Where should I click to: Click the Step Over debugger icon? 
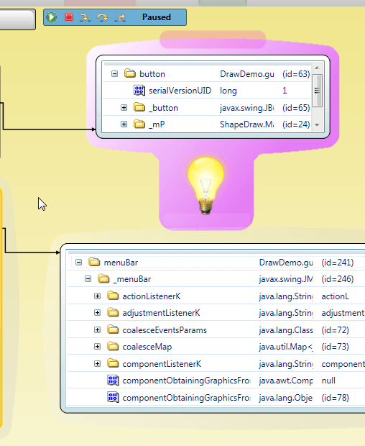coord(103,18)
